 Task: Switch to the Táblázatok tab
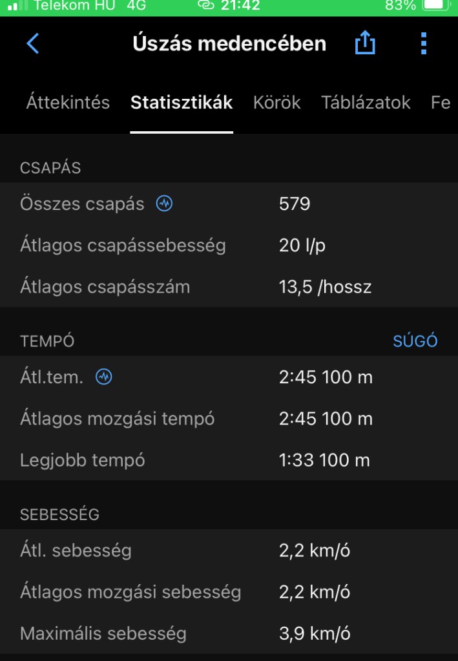click(366, 102)
